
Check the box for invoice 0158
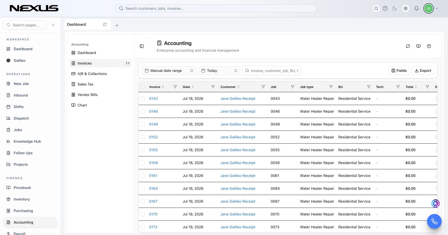tap(143, 163)
